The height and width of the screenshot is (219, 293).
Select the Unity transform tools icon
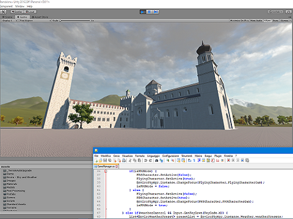[x=3, y=12]
